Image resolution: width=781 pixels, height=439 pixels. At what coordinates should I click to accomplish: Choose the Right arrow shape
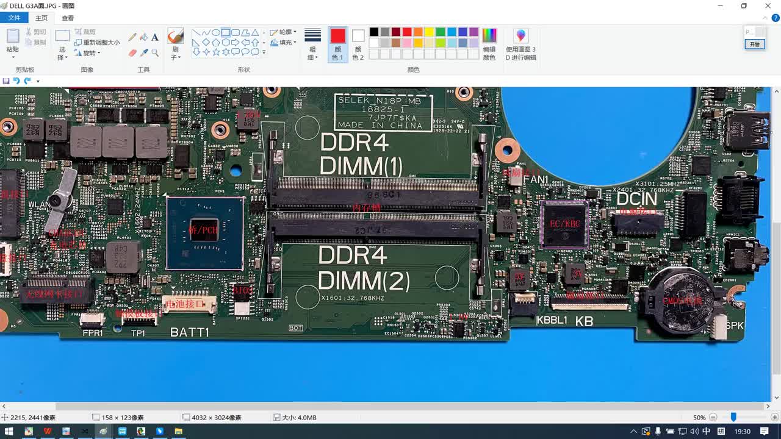pos(236,43)
